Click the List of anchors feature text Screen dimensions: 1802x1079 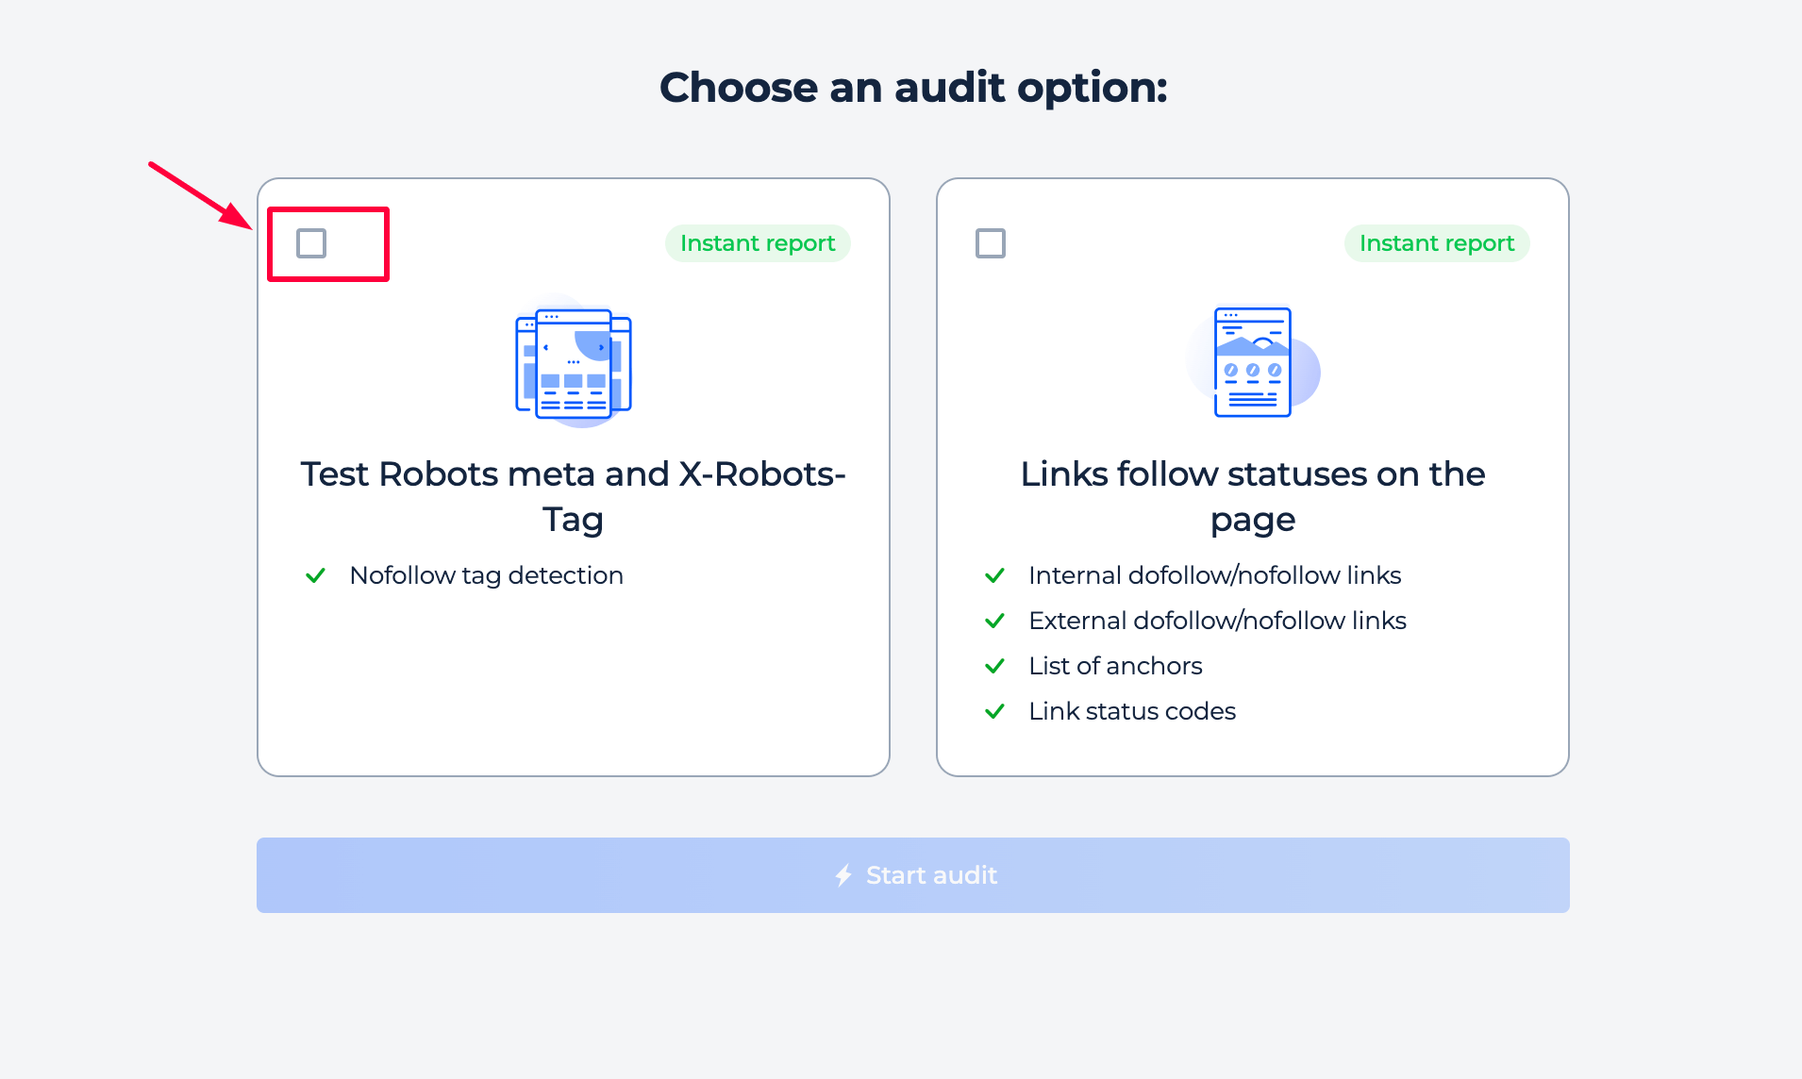(1115, 666)
